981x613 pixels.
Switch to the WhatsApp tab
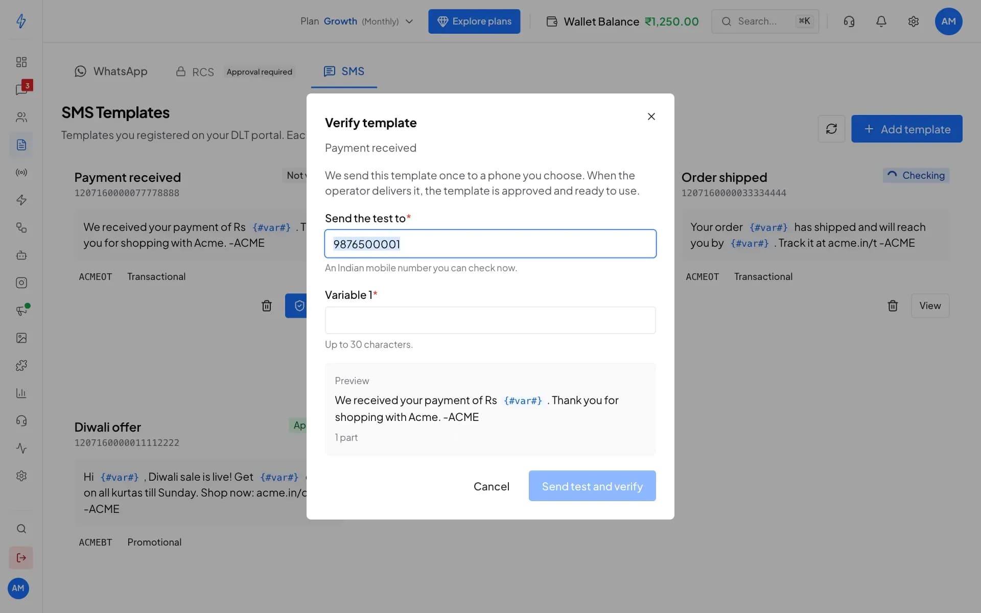click(111, 72)
